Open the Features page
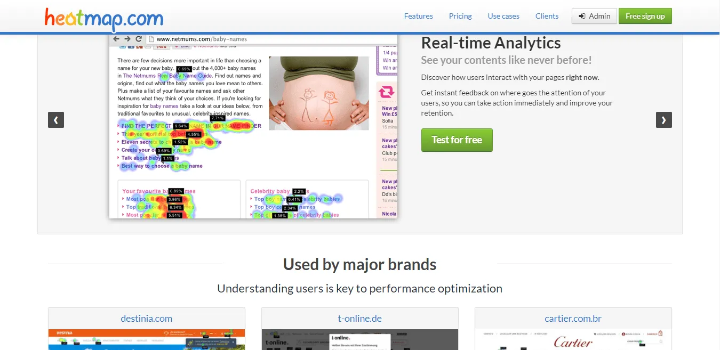 tap(419, 16)
